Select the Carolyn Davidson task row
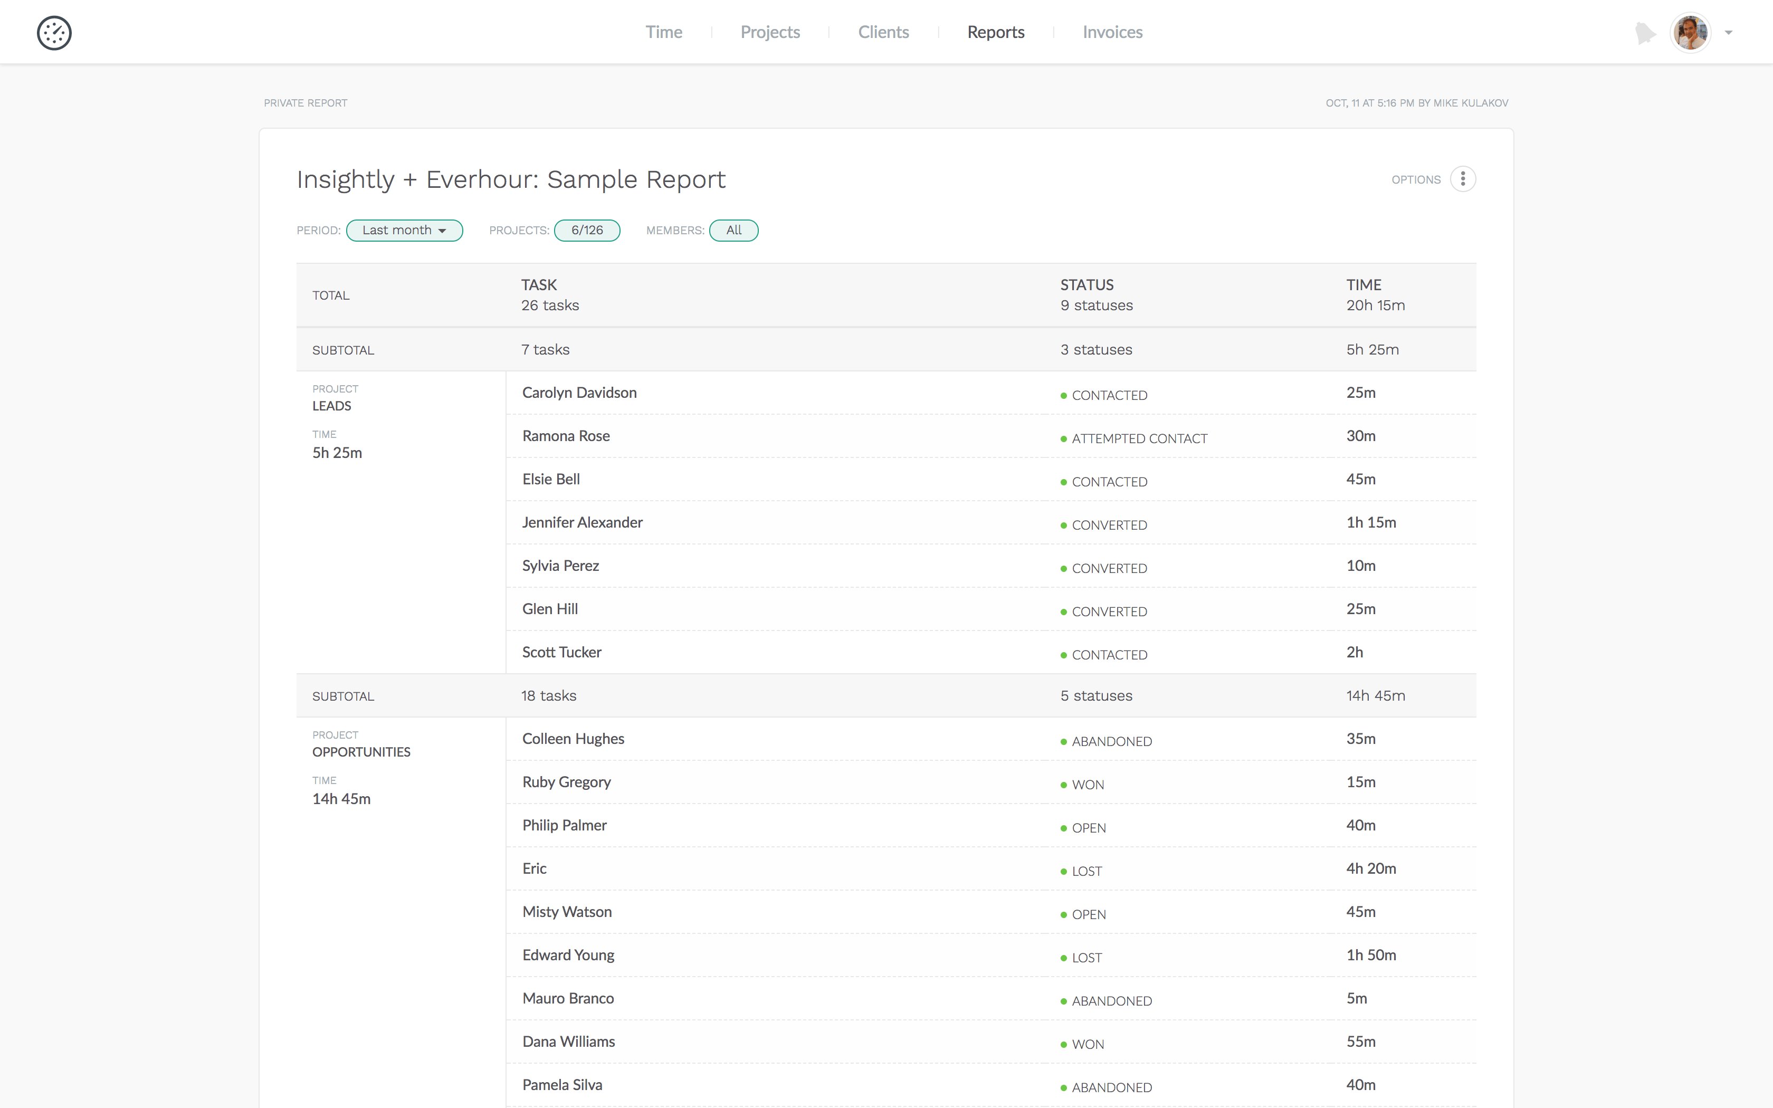The width and height of the screenshot is (1773, 1108). 990,393
